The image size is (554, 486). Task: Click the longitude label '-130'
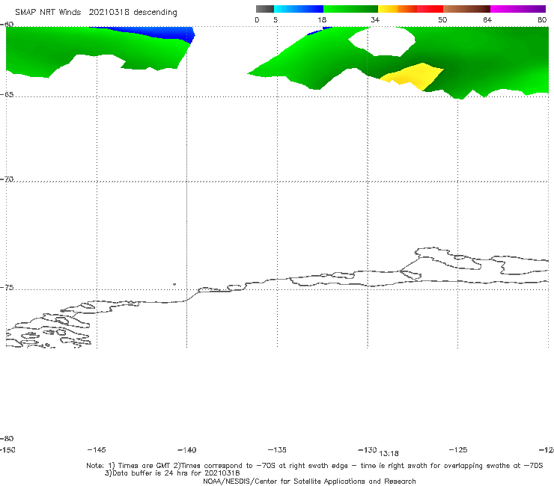pos(368,449)
